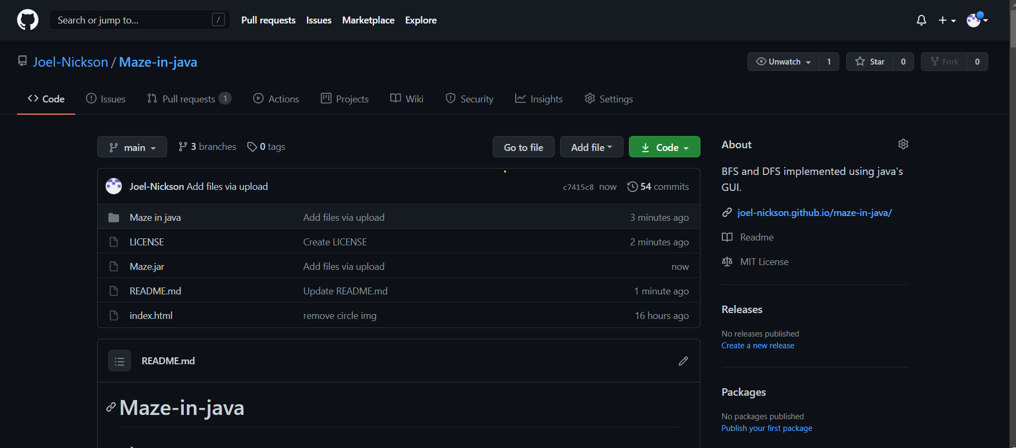The image size is (1016, 448).
Task: Click the Unwatch button
Action: (x=783, y=62)
